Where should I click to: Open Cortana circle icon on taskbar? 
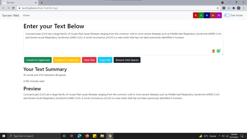coord(64,136)
